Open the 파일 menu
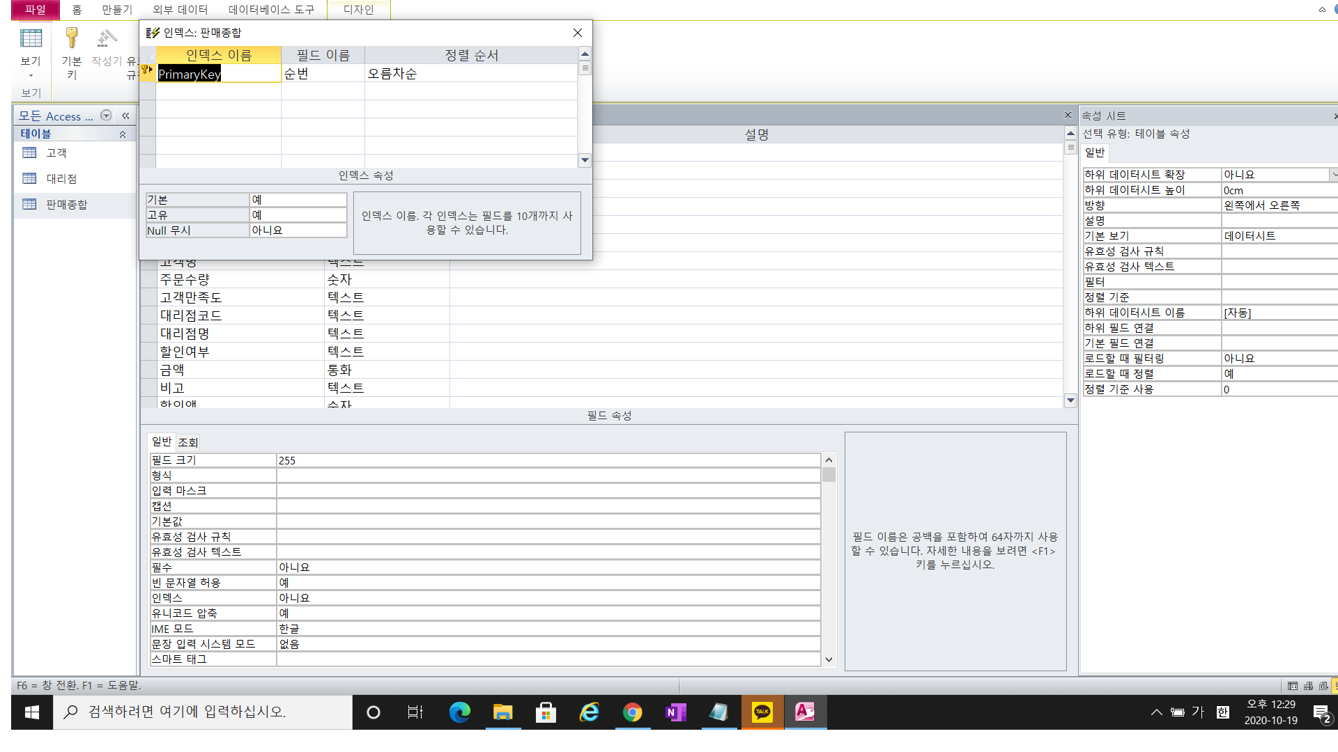Screen dimensions: 1338x752 click(x=35, y=10)
